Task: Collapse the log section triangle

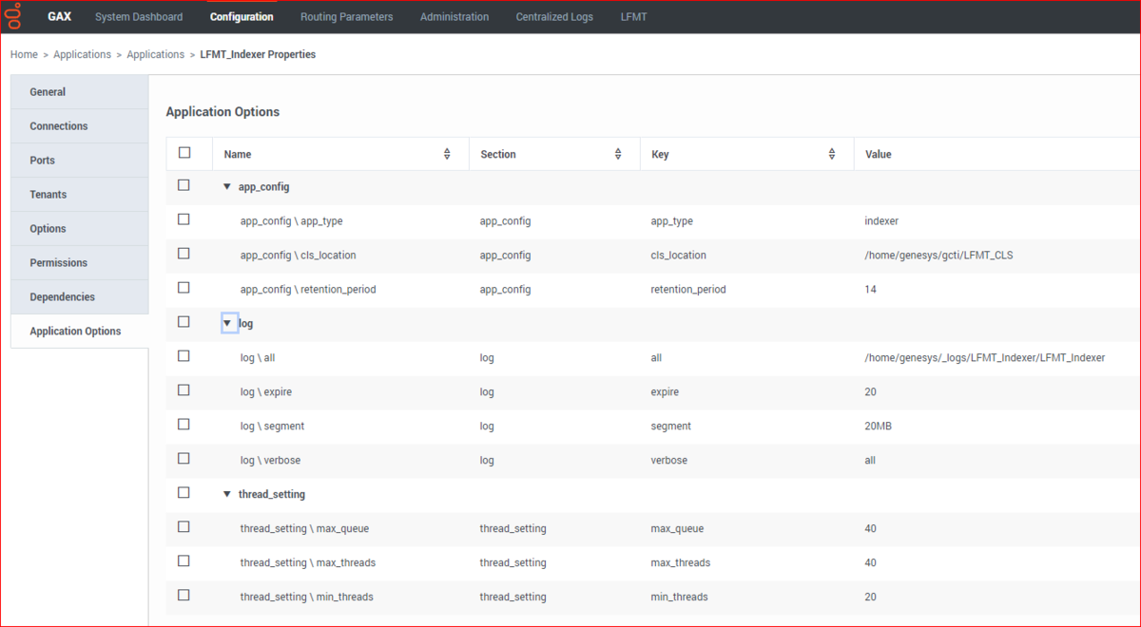Action: 228,323
